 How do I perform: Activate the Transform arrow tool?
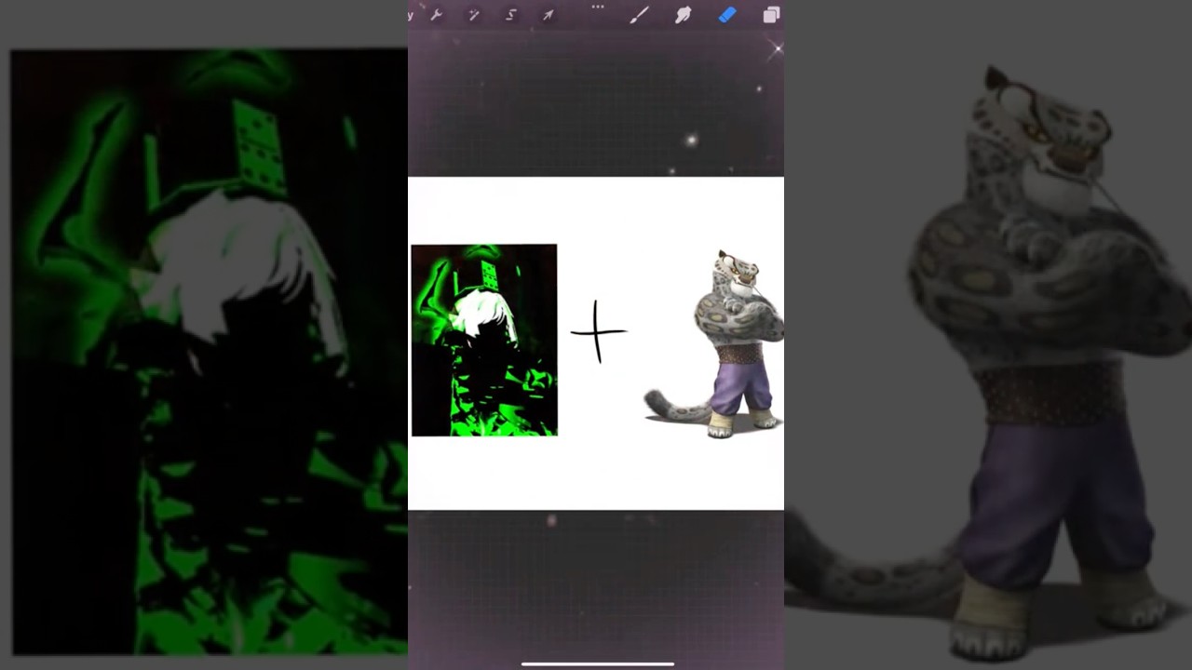[548, 15]
